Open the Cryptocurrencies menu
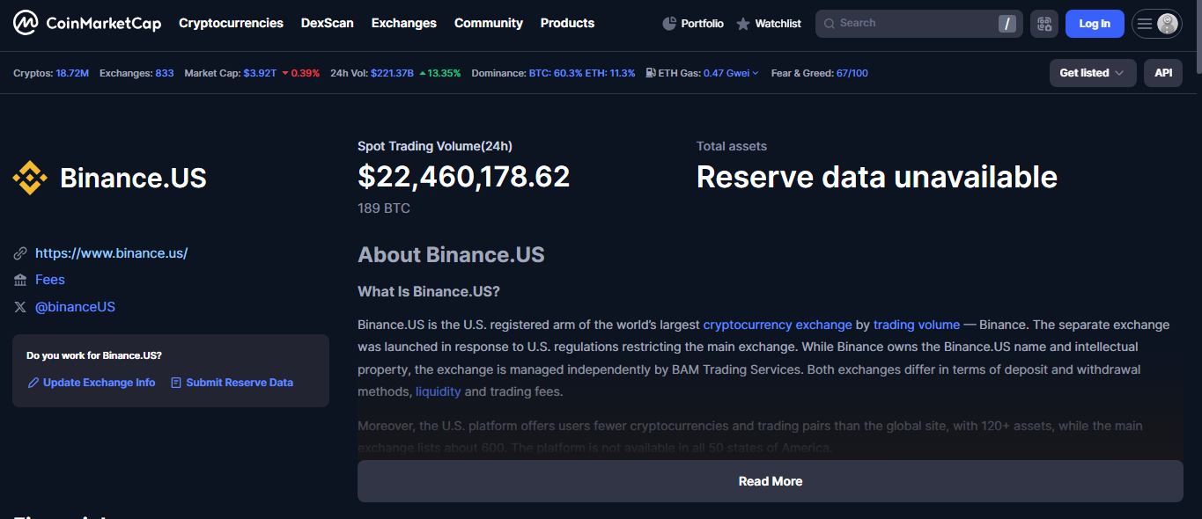The height and width of the screenshot is (519, 1202). point(231,23)
